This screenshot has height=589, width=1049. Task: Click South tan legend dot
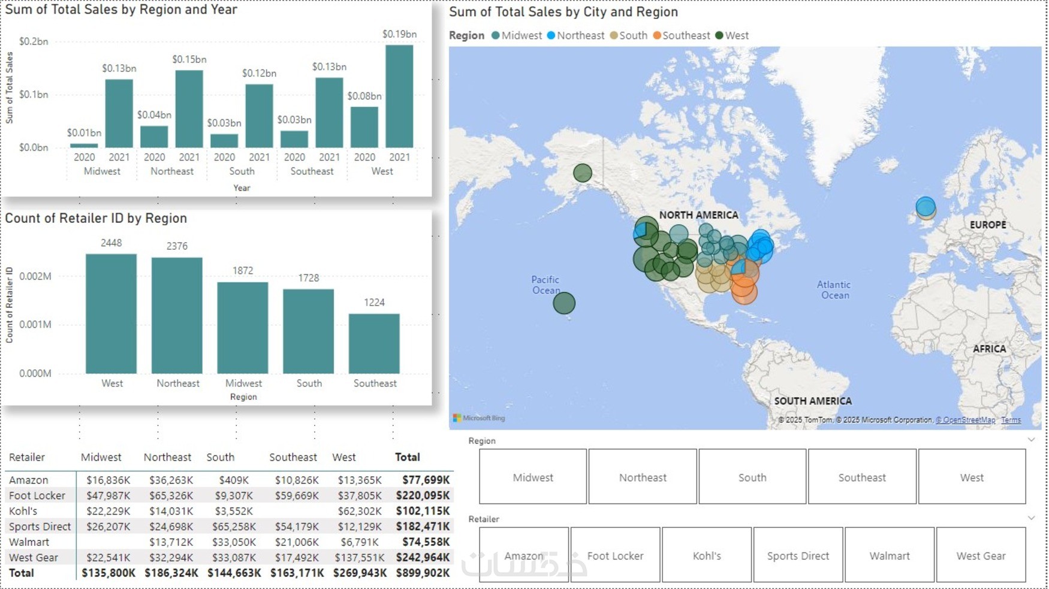[x=613, y=35]
